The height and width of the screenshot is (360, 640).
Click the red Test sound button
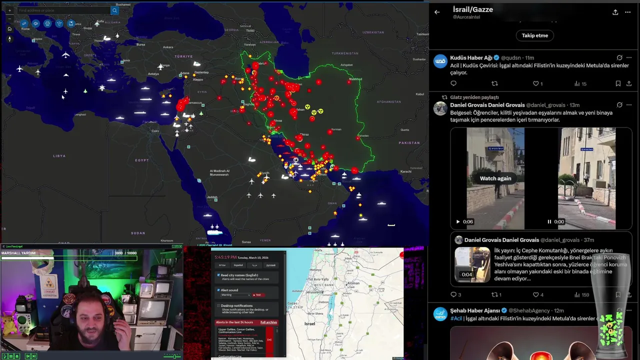pyautogui.click(x=258, y=295)
